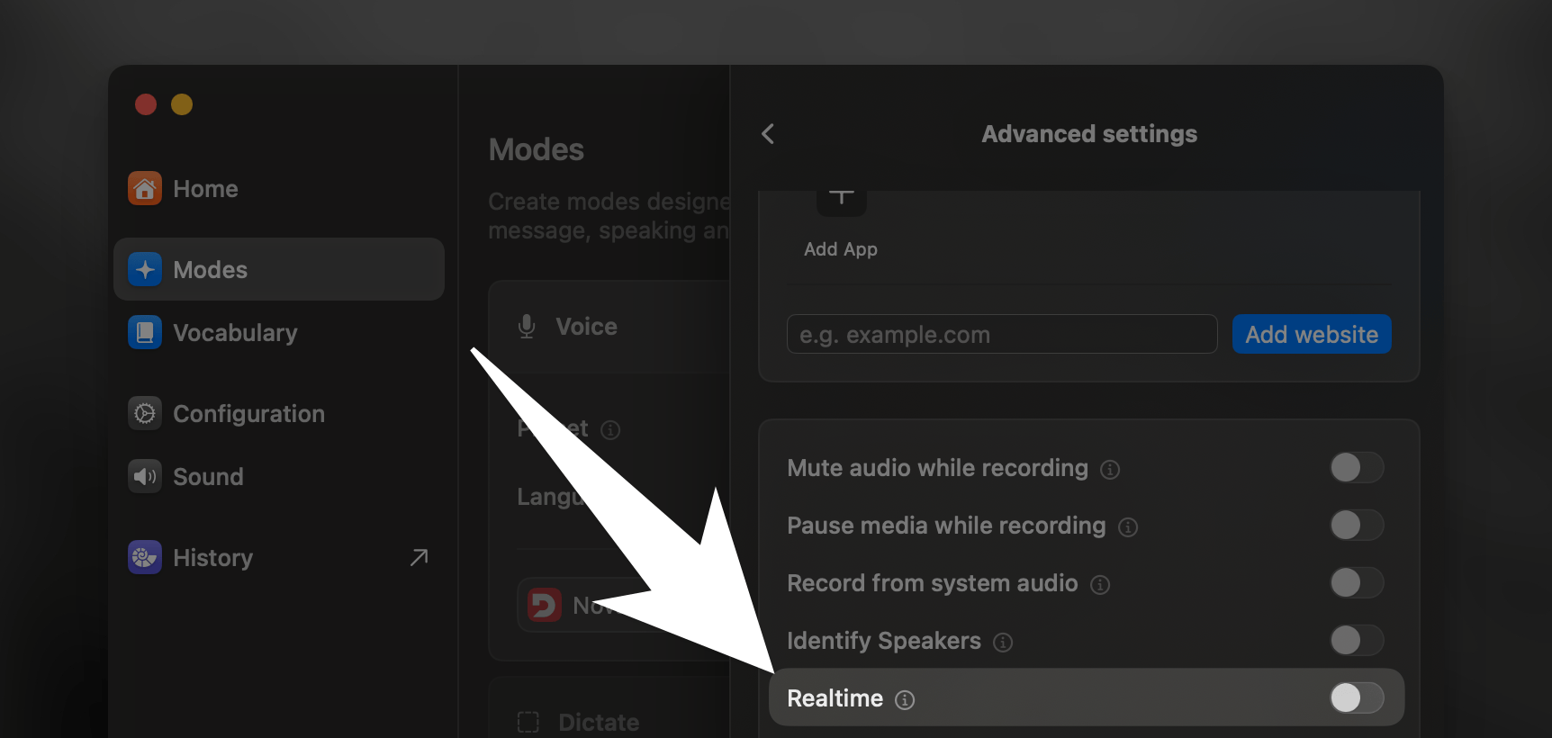This screenshot has width=1552, height=738.
Task: Select Modes in the sidebar
Action: [279, 269]
